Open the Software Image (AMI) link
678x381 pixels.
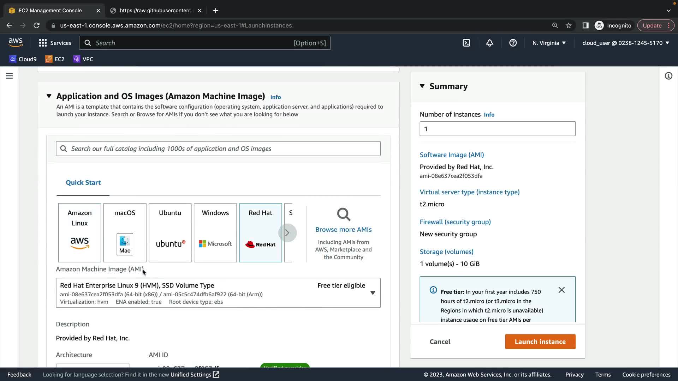click(452, 155)
